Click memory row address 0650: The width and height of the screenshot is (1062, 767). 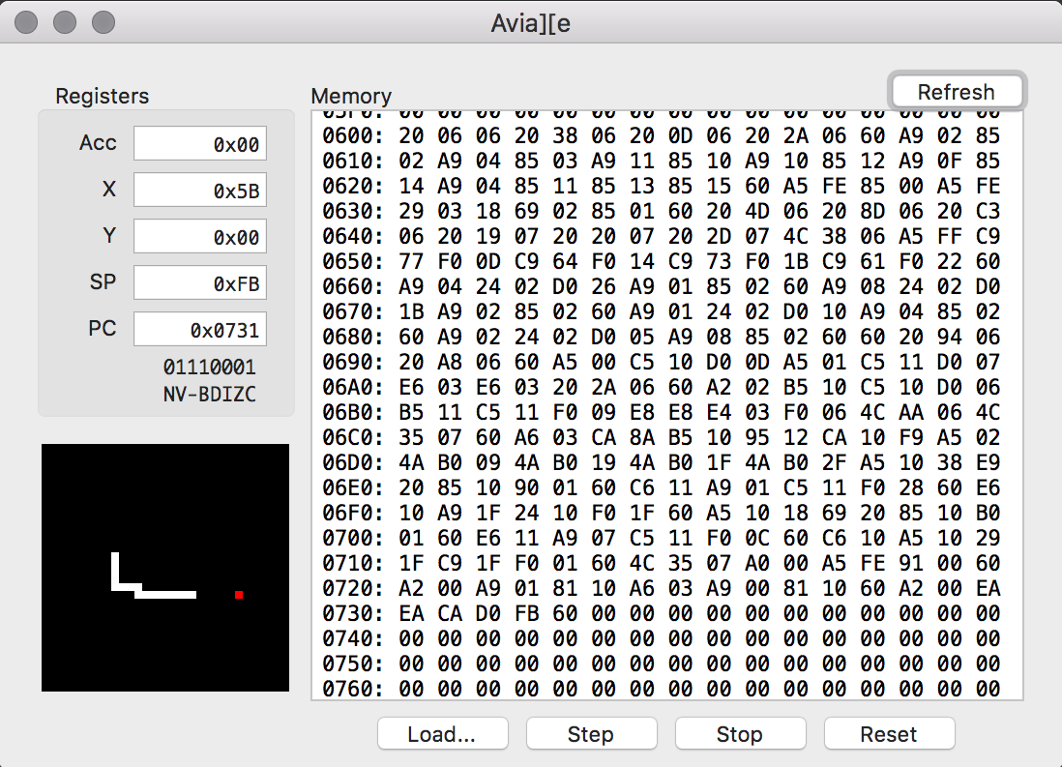pos(352,261)
